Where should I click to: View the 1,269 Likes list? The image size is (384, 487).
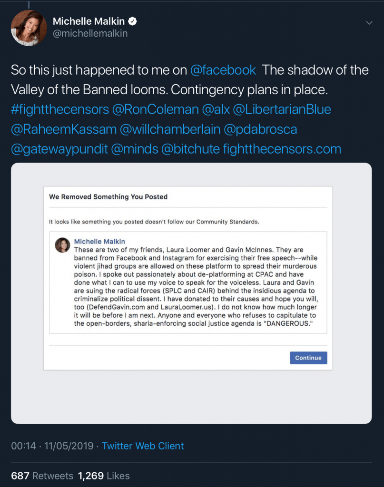click(x=103, y=476)
